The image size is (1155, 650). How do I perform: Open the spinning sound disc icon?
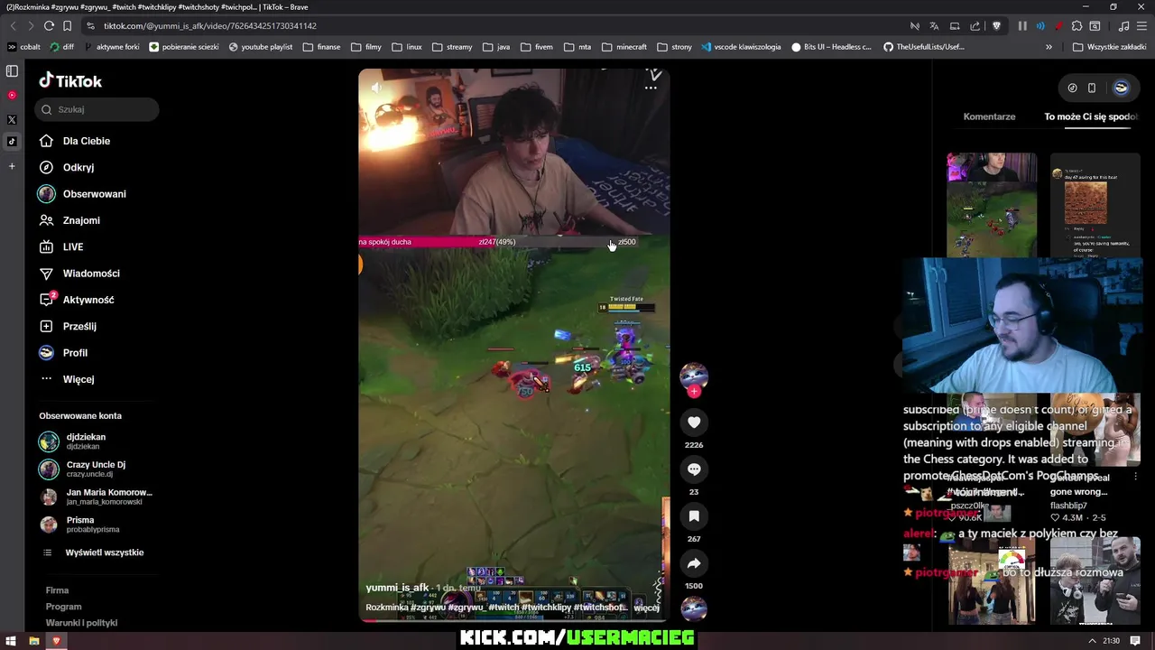coord(694,609)
